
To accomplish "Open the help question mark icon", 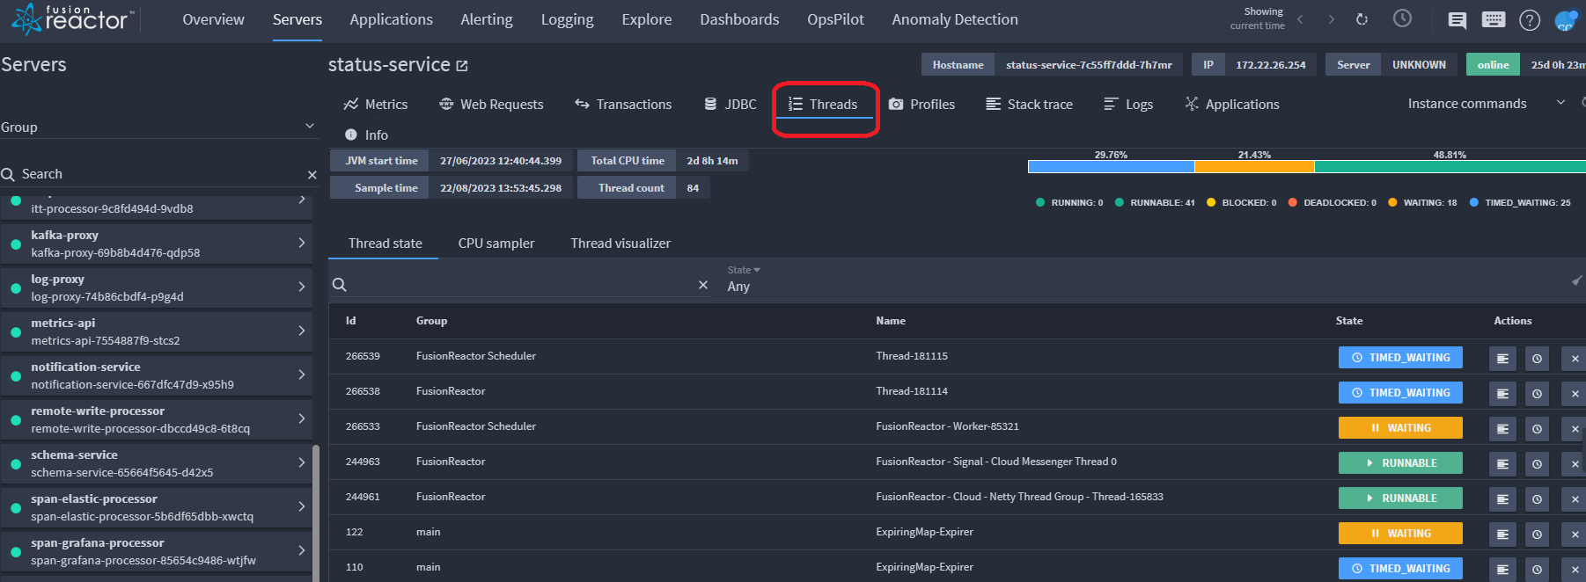I will [x=1530, y=20].
